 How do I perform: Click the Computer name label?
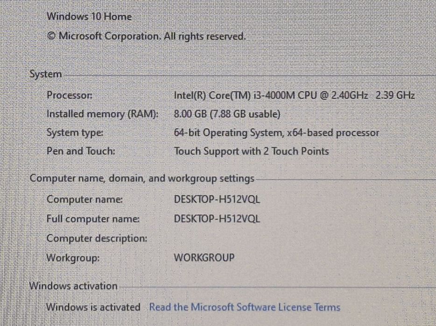tap(84, 199)
